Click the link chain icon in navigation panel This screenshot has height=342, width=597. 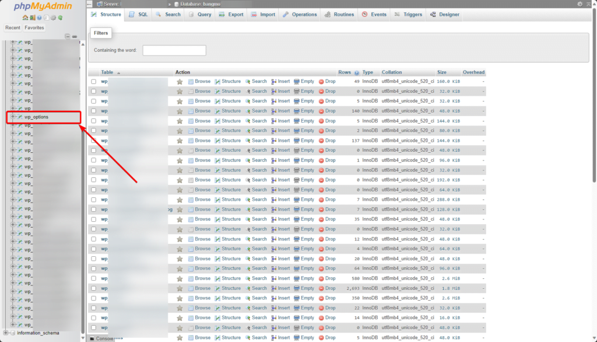click(x=75, y=36)
